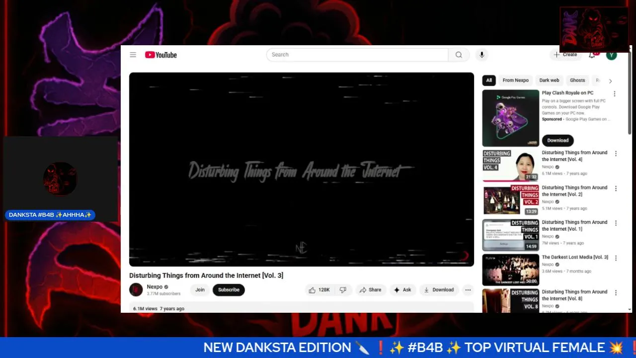The height and width of the screenshot is (358, 636).
Task: Open the YouTube hamburger guide menu
Action: click(133, 55)
